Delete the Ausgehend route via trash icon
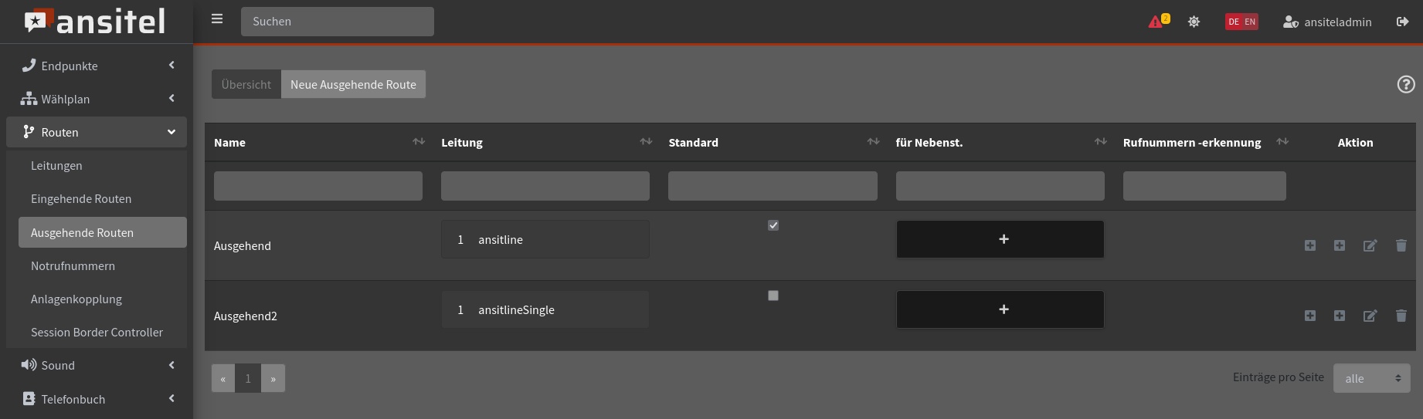 [x=1401, y=245]
